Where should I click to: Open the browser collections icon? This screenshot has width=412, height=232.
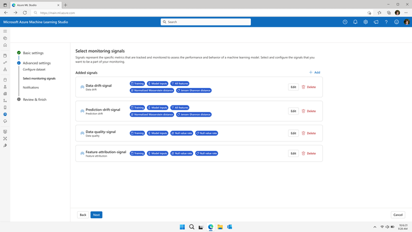tap(389, 13)
